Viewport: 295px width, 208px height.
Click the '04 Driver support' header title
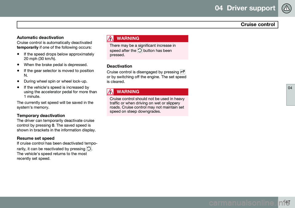point(245,8)
